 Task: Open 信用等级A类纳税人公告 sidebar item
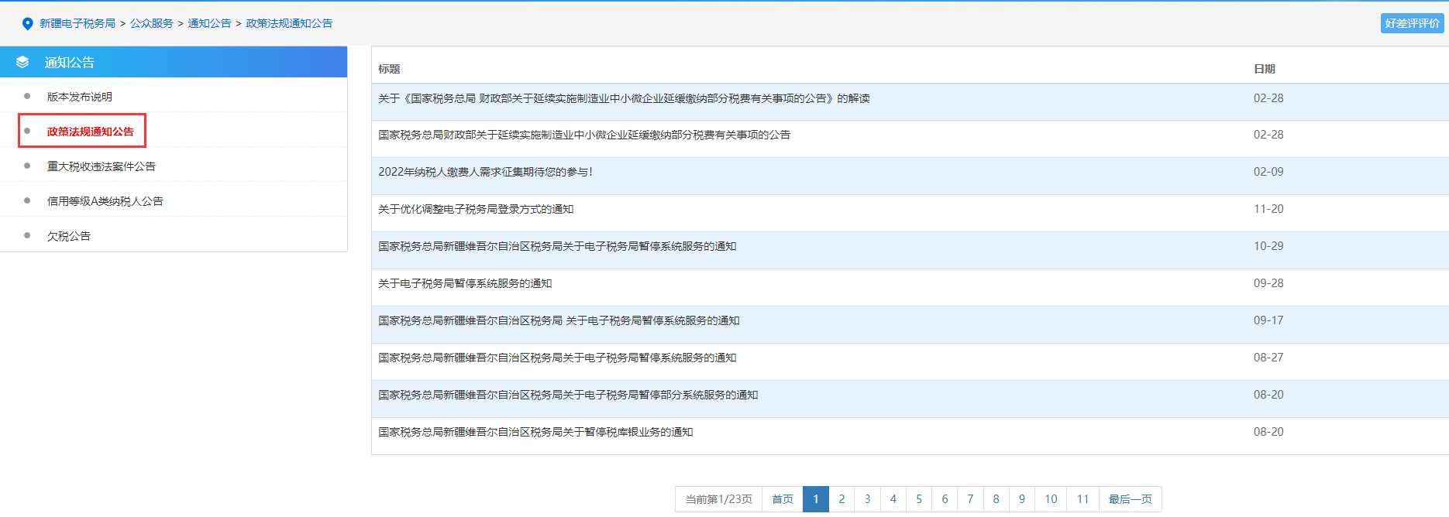105,201
